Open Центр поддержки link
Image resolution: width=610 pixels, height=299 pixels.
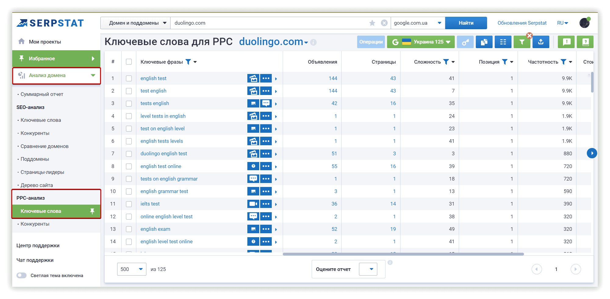point(38,245)
